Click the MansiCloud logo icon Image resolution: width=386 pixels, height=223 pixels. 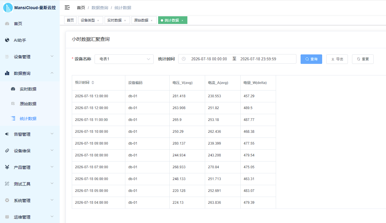tap(8, 8)
